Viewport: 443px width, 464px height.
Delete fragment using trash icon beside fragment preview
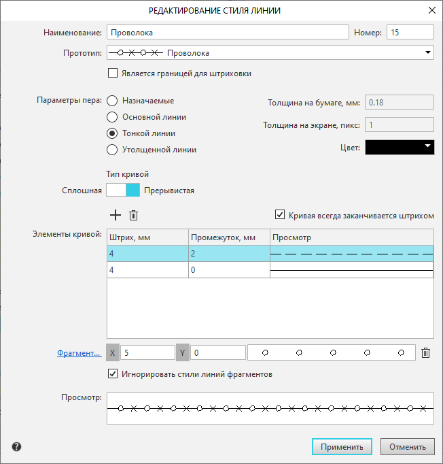[x=426, y=352]
